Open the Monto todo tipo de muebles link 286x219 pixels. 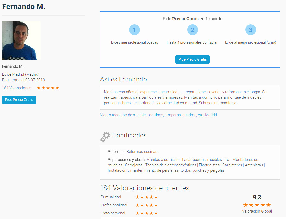158,115
